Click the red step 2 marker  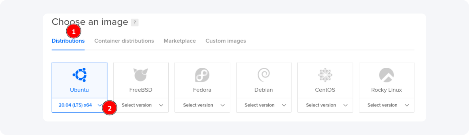click(x=110, y=108)
